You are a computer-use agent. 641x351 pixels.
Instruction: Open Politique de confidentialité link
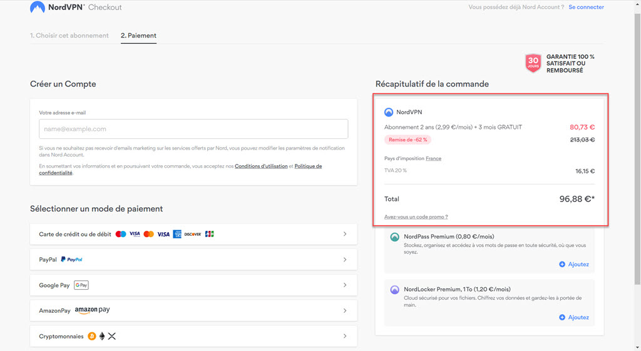[x=180, y=170]
